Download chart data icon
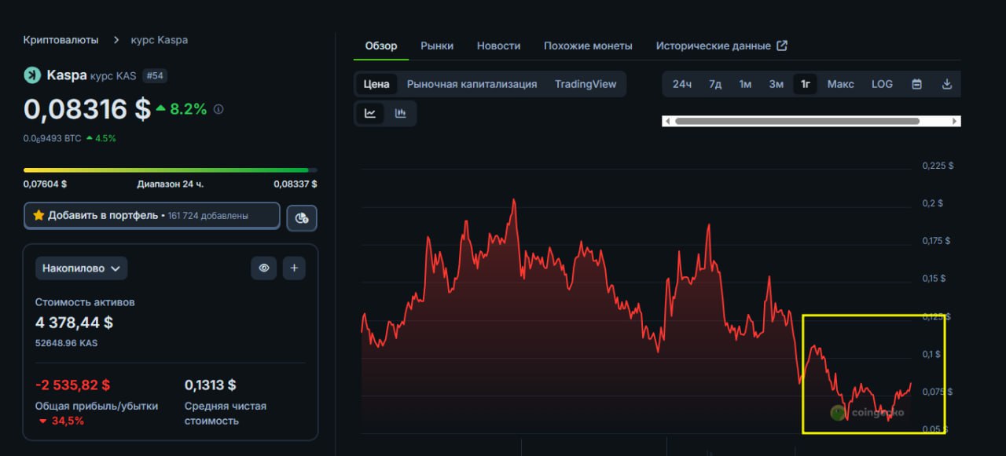The image size is (1006, 456). [x=947, y=84]
